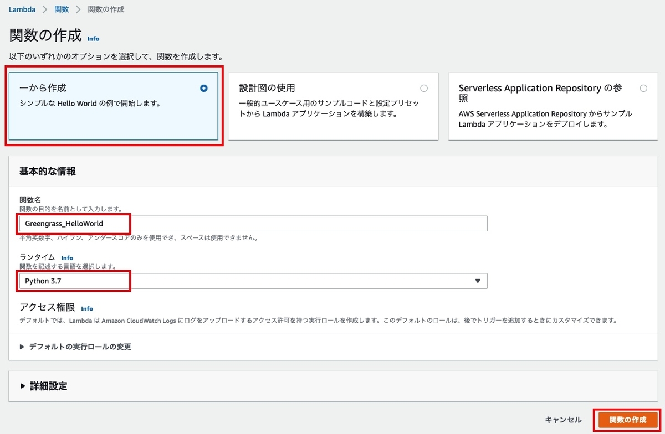Image resolution: width=665 pixels, height=434 pixels.
Task: Click the Info link beside 関数の作成 heading
Action: [93, 39]
